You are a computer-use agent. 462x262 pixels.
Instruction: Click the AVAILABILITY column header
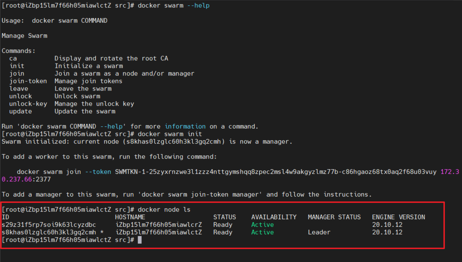pyautogui.click(x=274, y=217)
